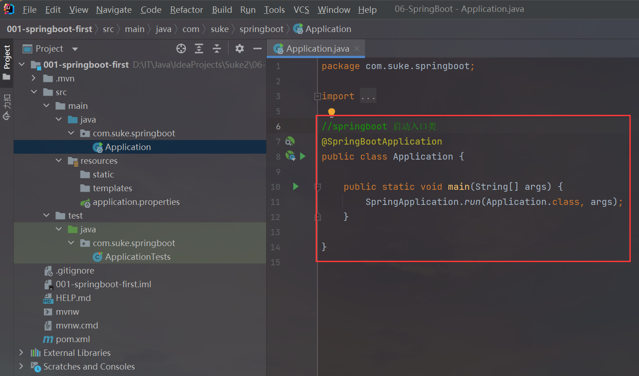Open the Run menu
The width and height of the screenshot is (639, 376).
click(x=247, y=9)
